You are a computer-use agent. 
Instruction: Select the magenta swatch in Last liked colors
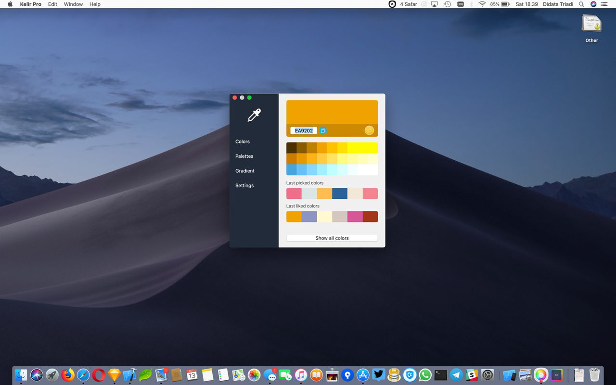point(355,217)
